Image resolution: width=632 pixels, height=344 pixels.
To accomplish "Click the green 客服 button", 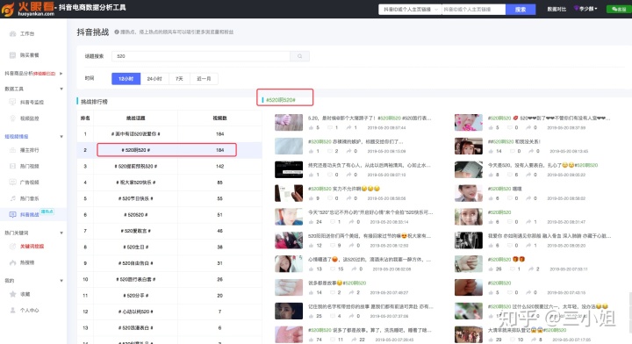I will (x=619, y=9).
